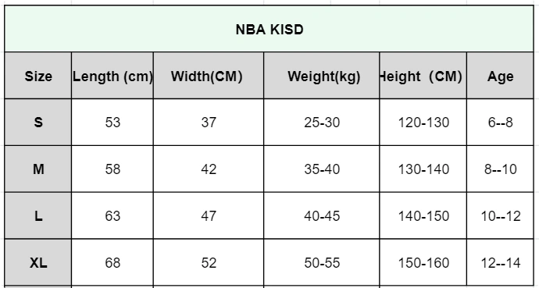Click the cell containing length 68

point(112,262)
